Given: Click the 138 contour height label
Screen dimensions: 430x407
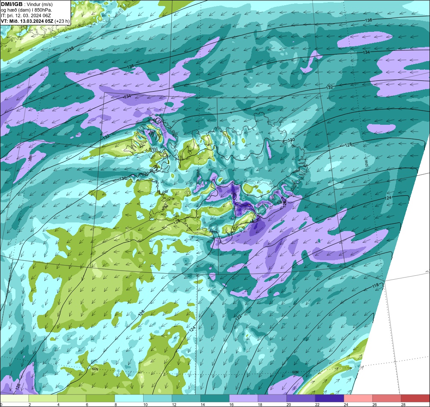Looking at the screenshot, I should point(71,49).
